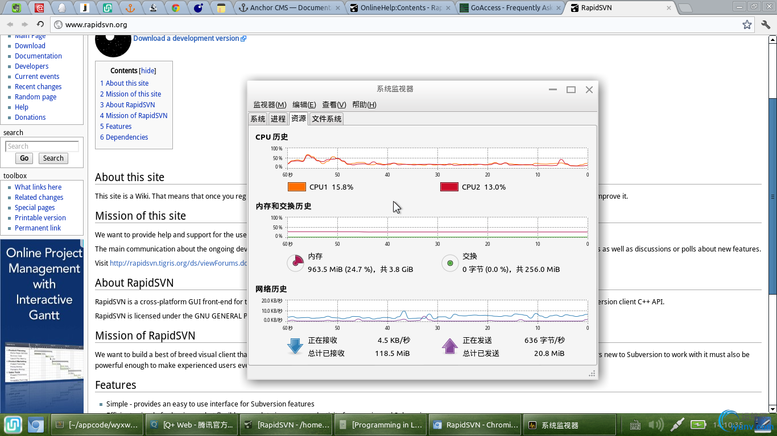The width and height of the screenshot is (777, 436).
Task: Click the page vertical scrollbar thumb
Action: [772, 197]
